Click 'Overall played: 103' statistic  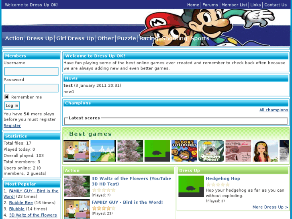point(24,156)
